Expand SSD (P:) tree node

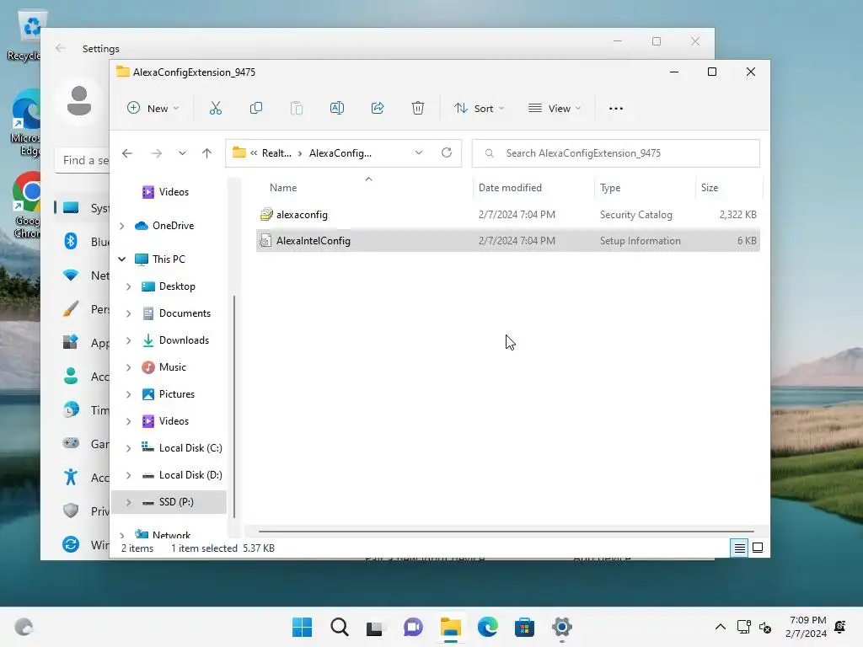(128, 502)
